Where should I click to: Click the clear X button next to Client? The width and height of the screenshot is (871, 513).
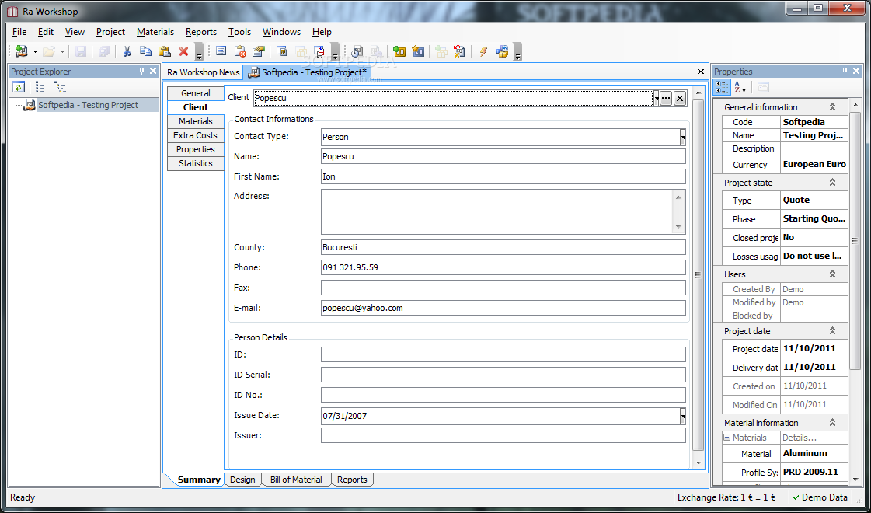pos(680,99)
